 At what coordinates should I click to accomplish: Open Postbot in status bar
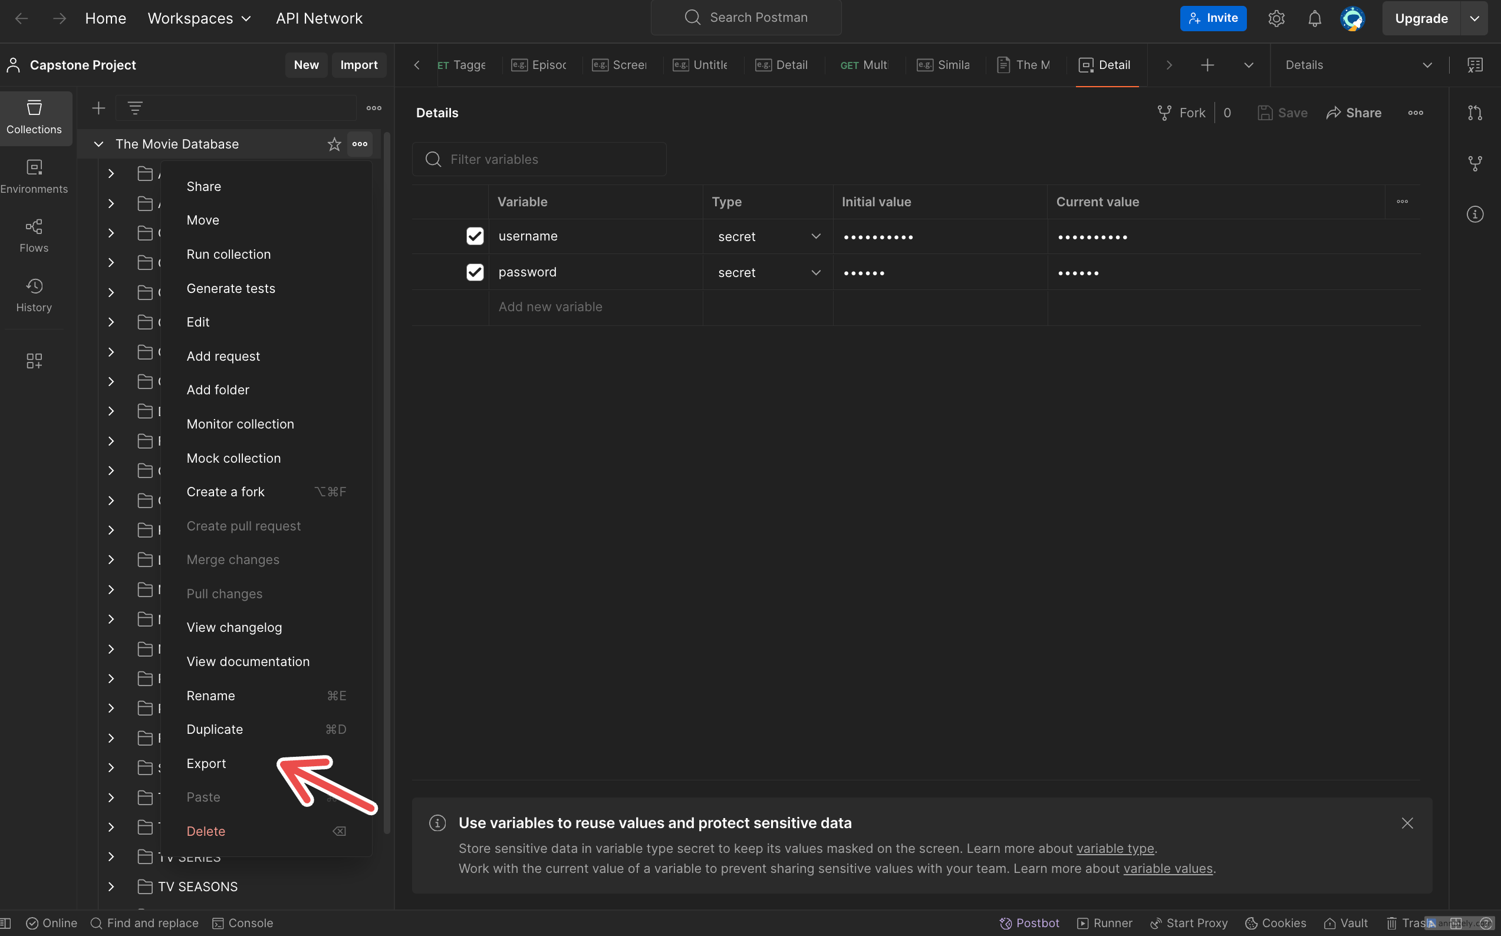click(x=1029, y=923)
